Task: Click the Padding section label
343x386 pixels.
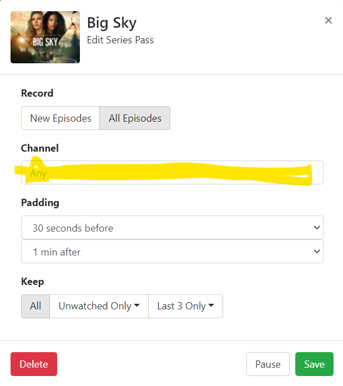Action: (x=40, y=203)
